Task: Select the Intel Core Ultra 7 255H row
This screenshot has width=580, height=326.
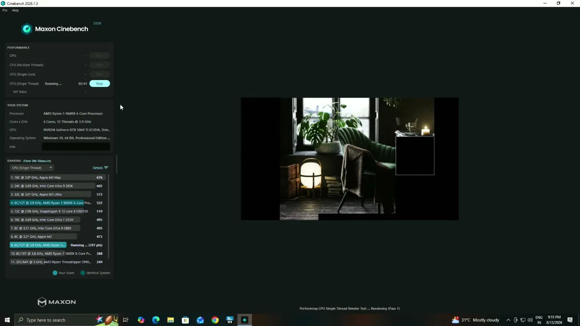Action: tap(57, 220)
